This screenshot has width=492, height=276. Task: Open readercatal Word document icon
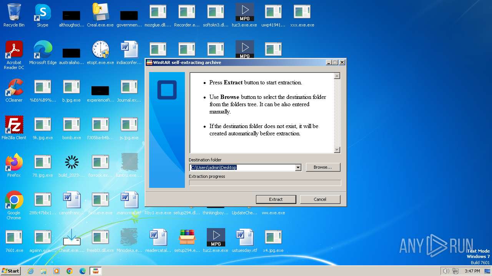tap(158, 241)
